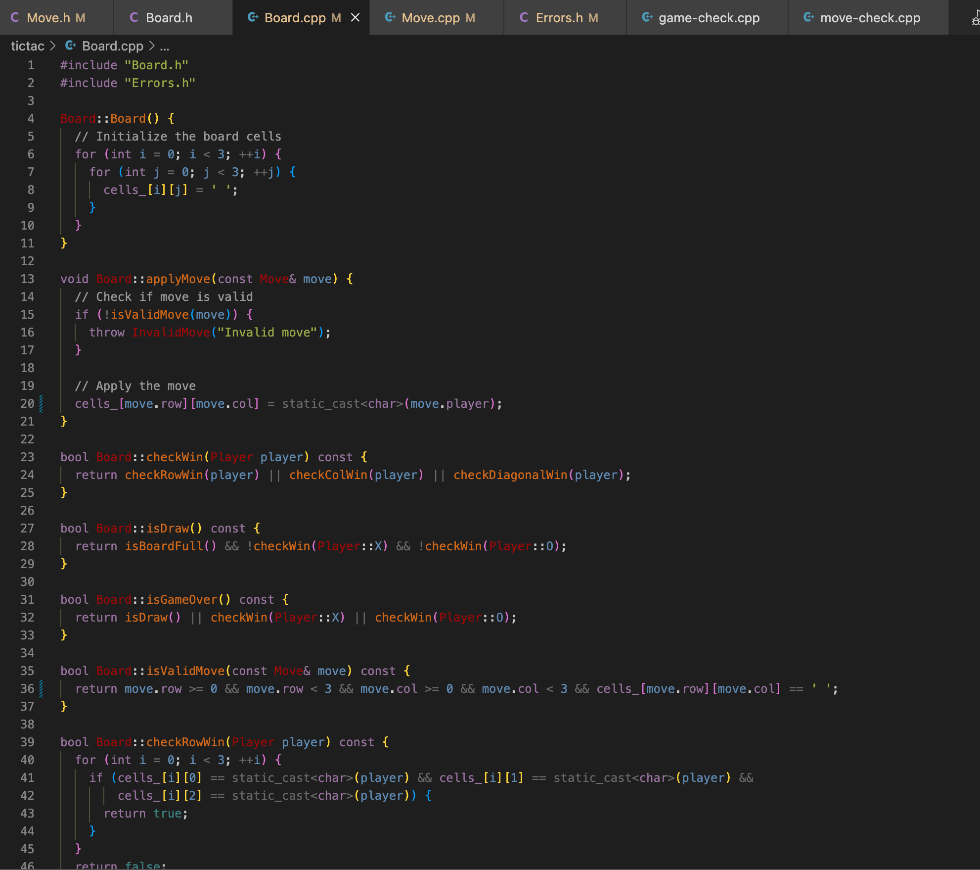Screen dimensions: 980x870
Task: Click the C++ icon on game-check.cpp tab
Action: [647, 17]
